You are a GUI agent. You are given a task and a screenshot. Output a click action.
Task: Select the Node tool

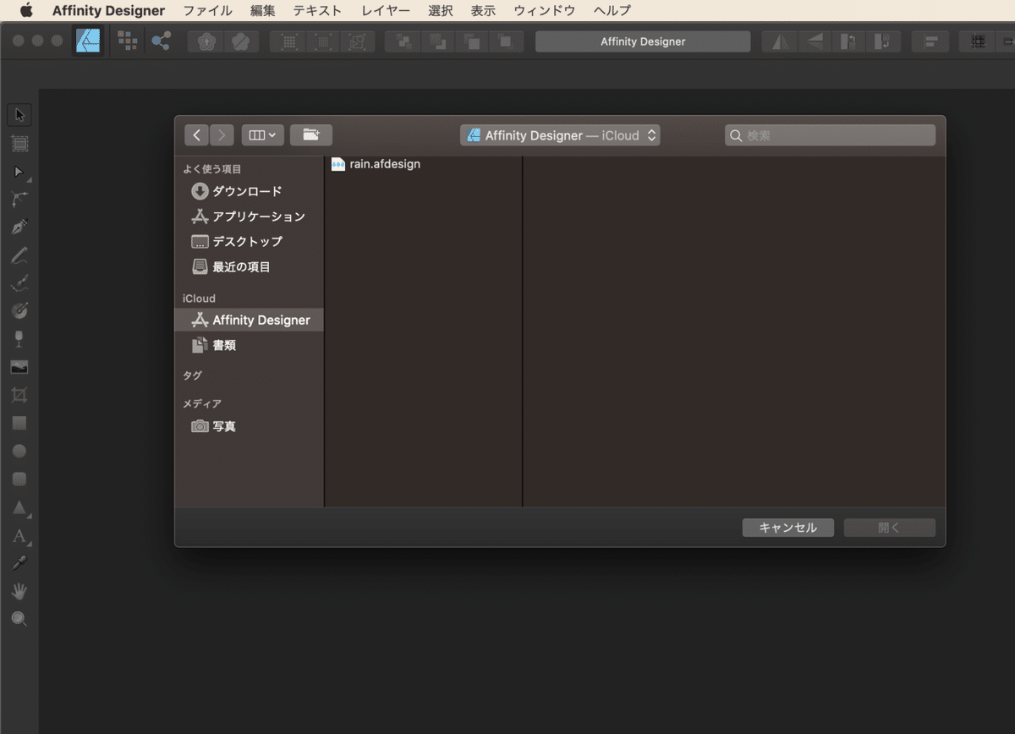click(19, 172)
